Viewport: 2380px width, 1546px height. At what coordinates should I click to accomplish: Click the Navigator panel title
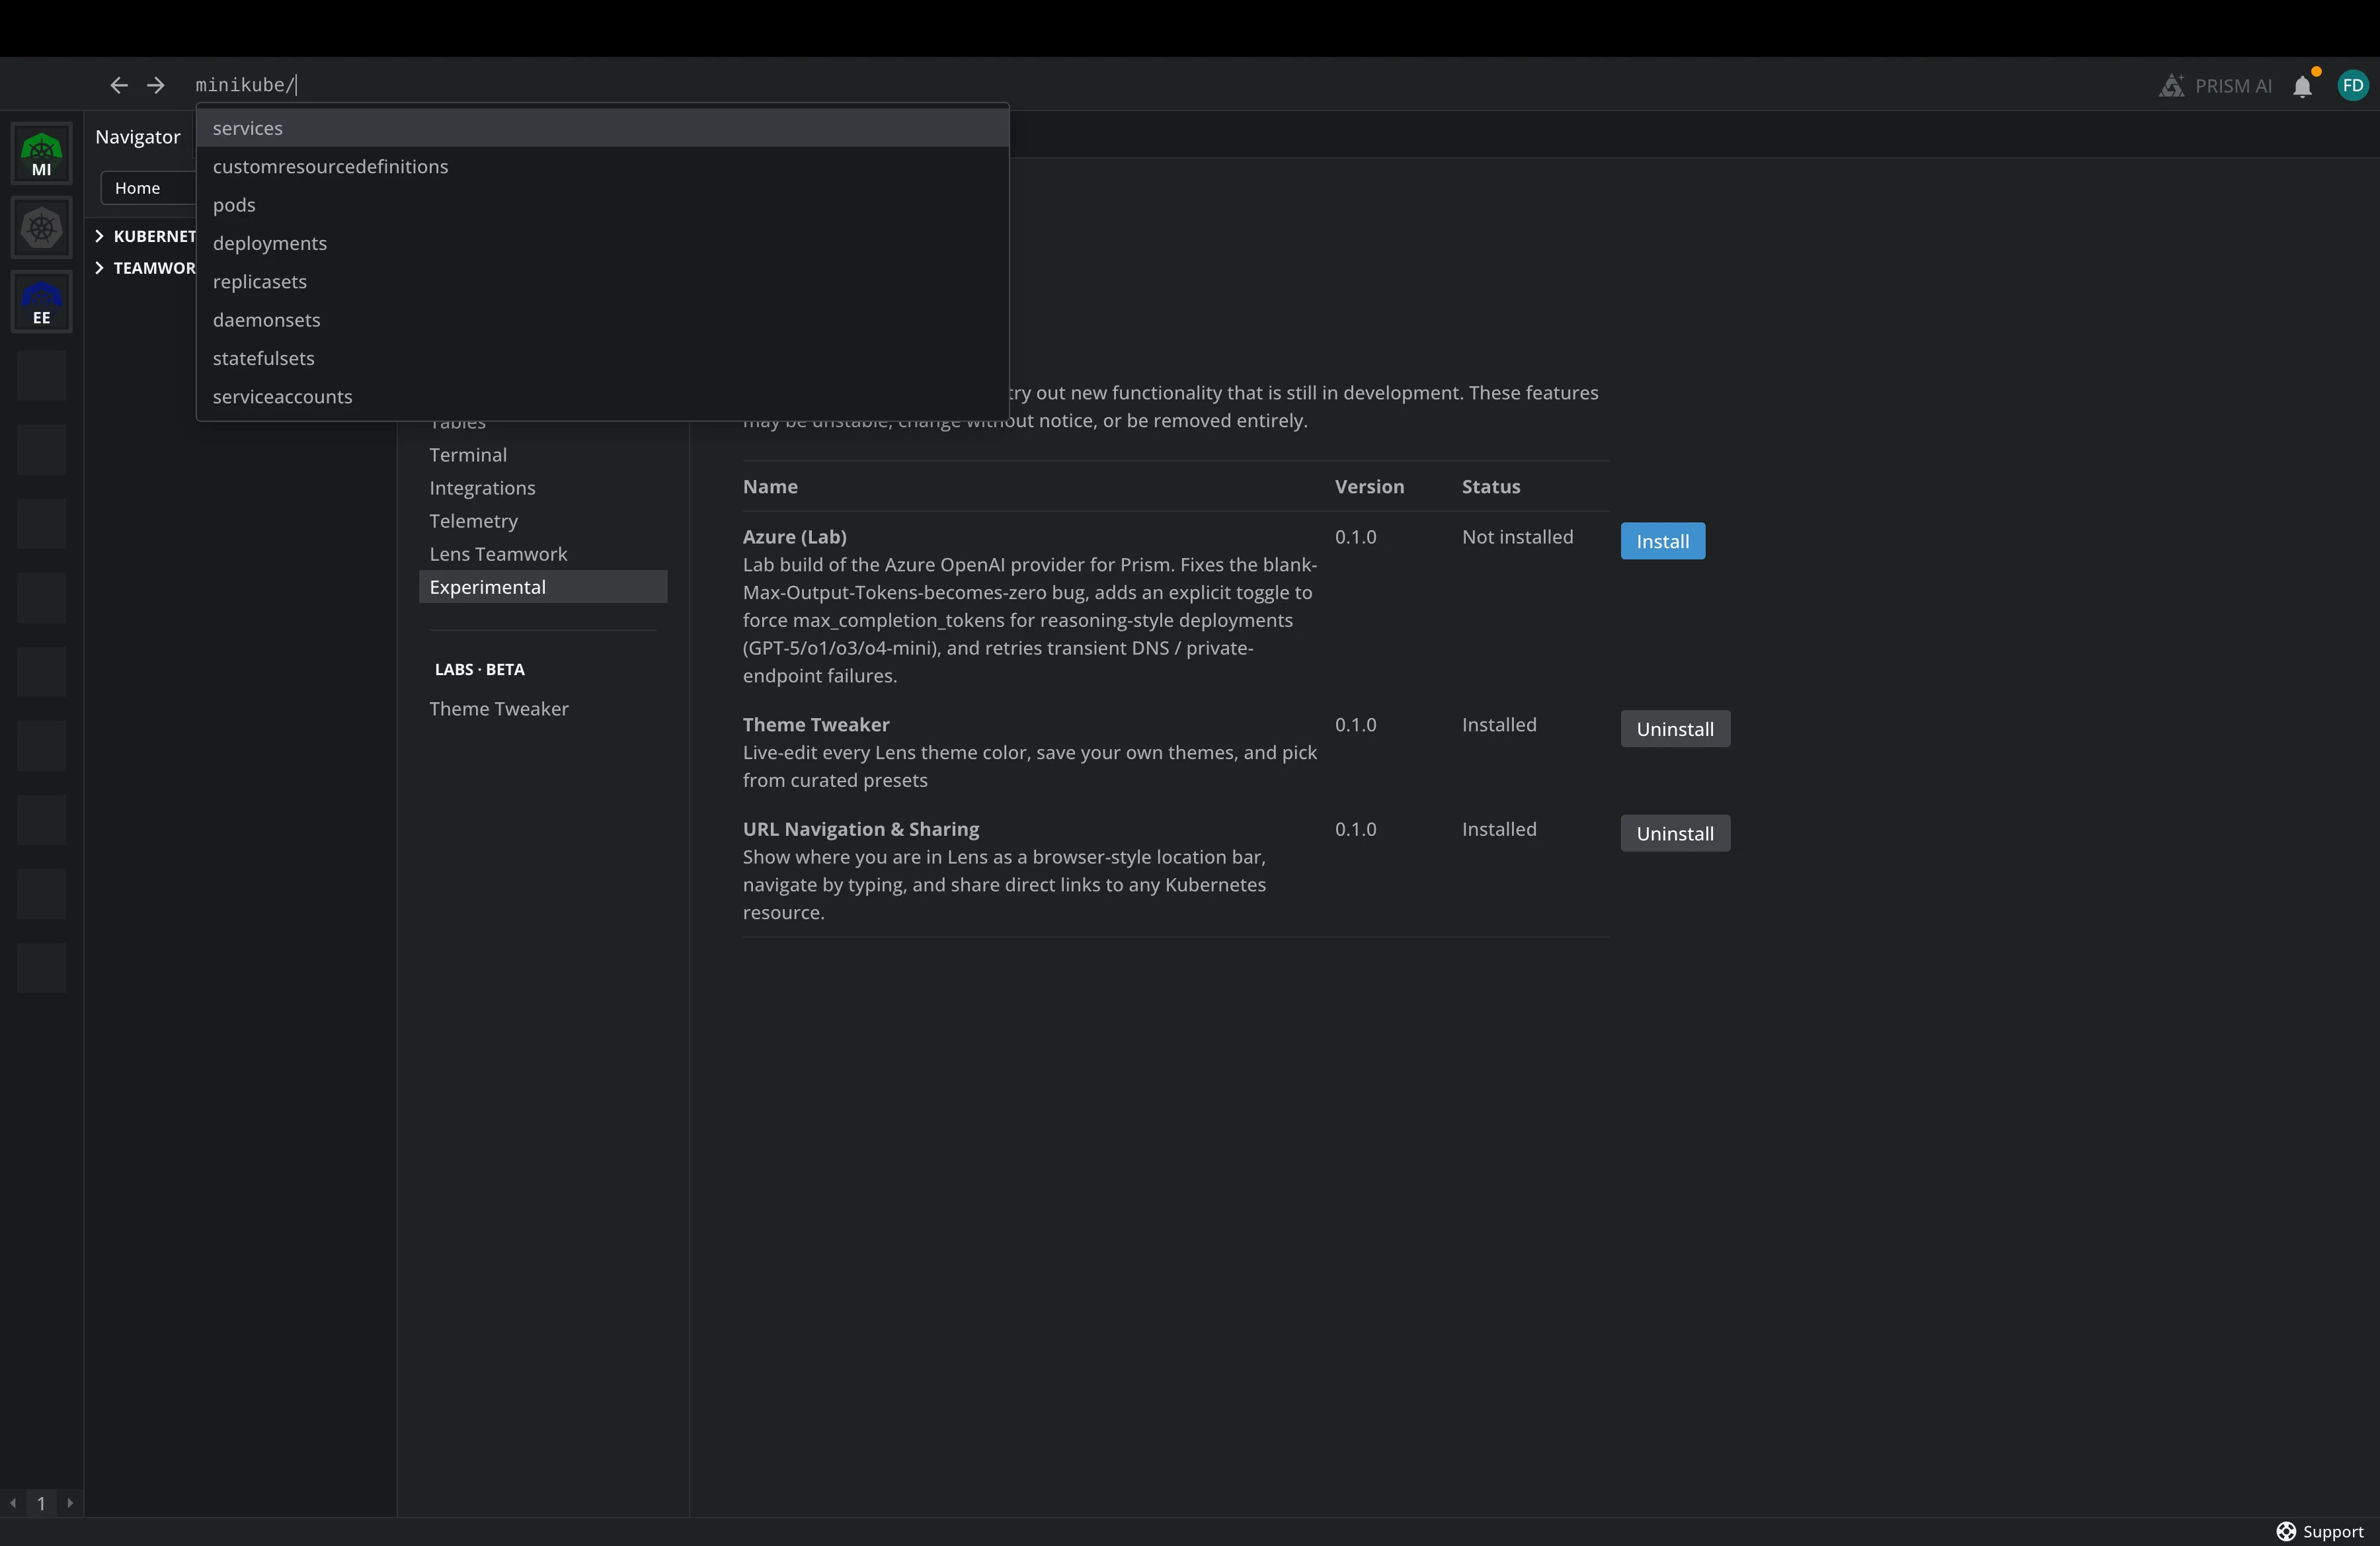(x=138, y=137)
